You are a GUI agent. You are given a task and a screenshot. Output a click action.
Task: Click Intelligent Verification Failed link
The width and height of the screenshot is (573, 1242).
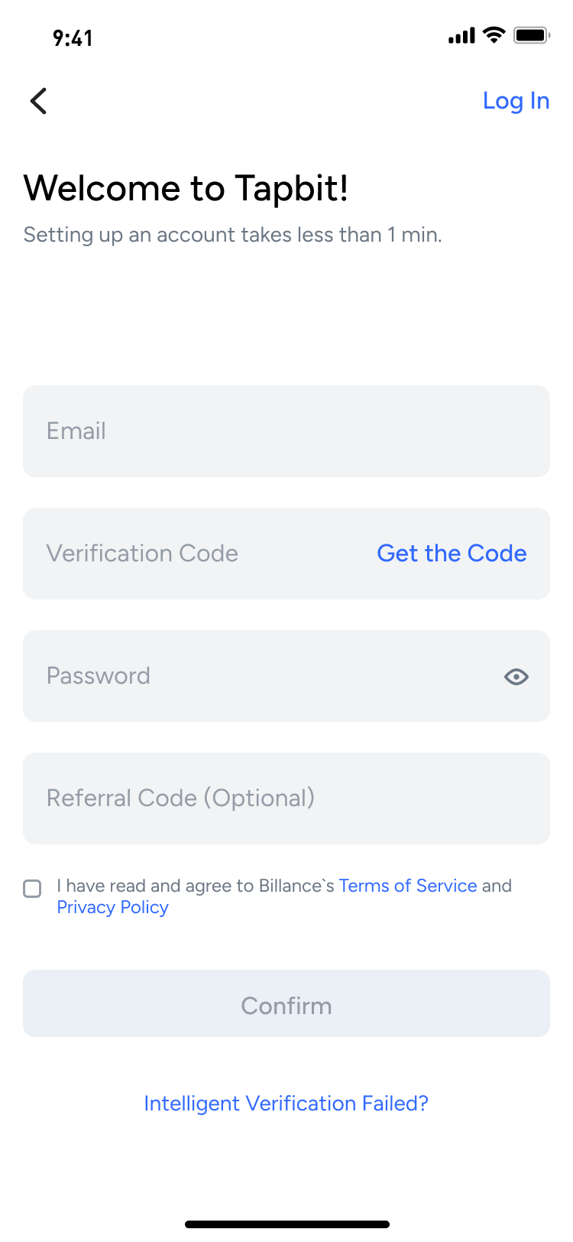click(286, 1103)
